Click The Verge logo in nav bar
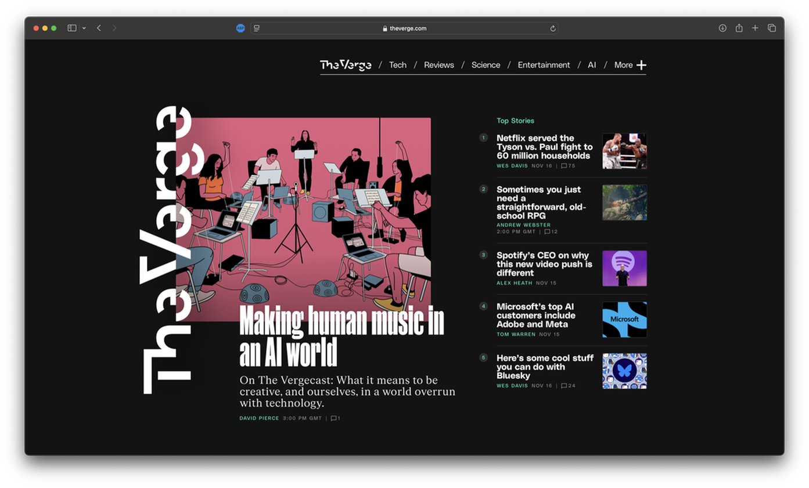This screenshot has width=809, height=488. click(346, 65)
